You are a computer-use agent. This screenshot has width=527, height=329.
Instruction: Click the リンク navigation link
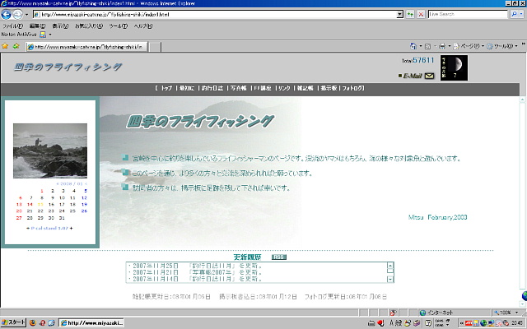(284, 88)
